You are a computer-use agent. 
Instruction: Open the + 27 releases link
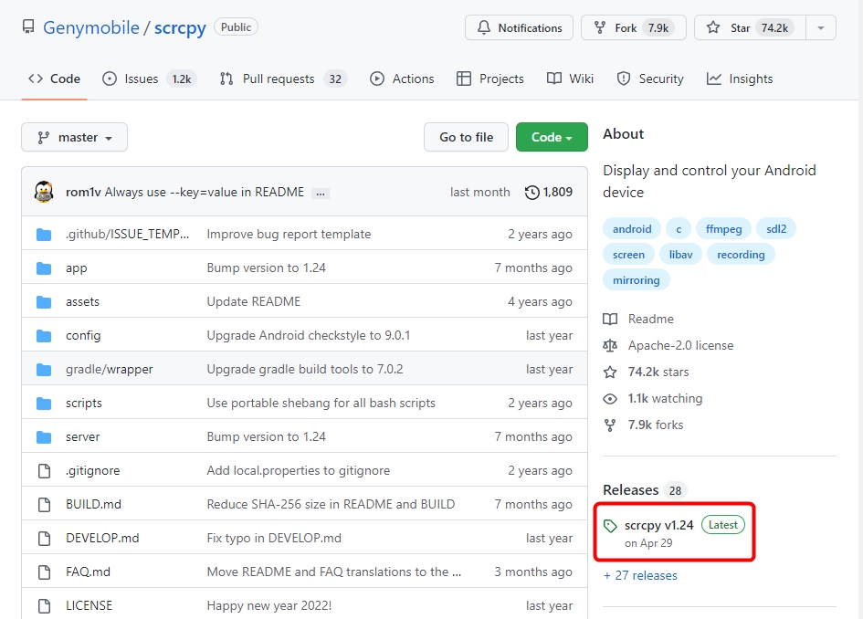point(640,575)
